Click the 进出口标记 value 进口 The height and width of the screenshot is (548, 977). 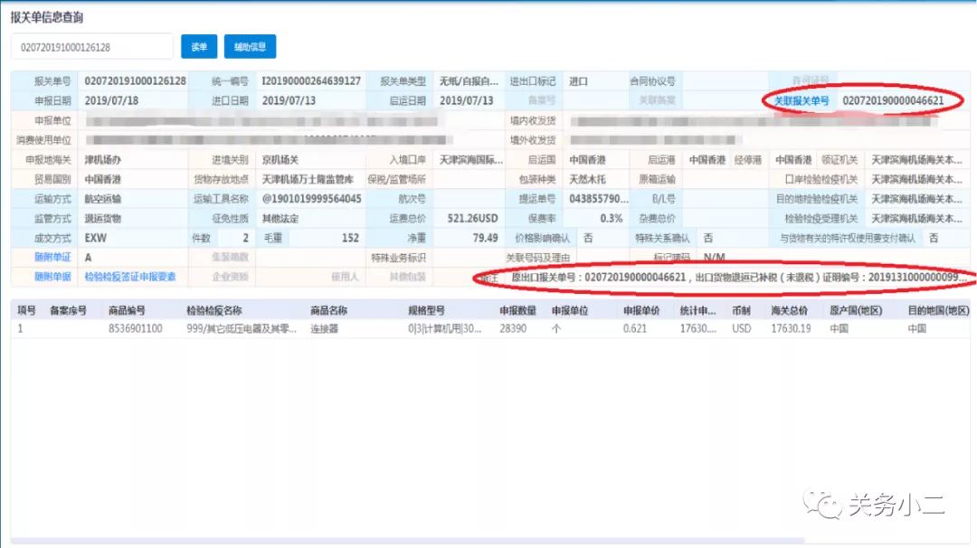[578, 81]
